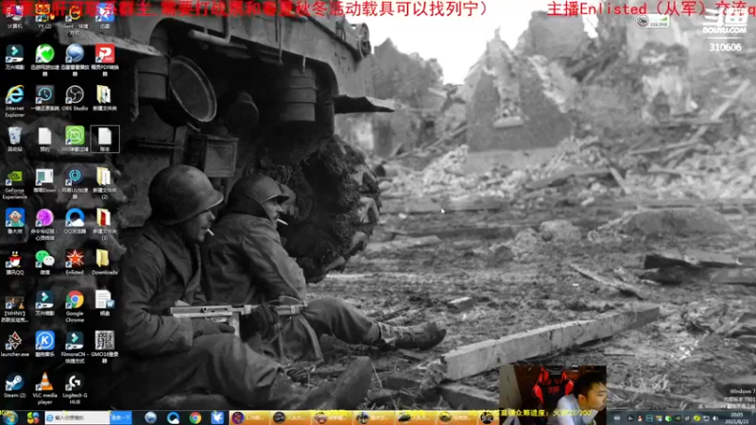Open the folder labeled (2)

pyautogui.click(x=104, y=183)
